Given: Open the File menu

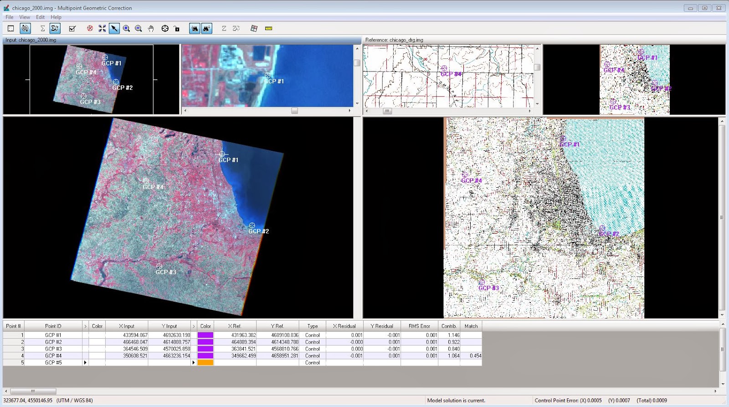Looking at the screenshot, I should 9,17.
